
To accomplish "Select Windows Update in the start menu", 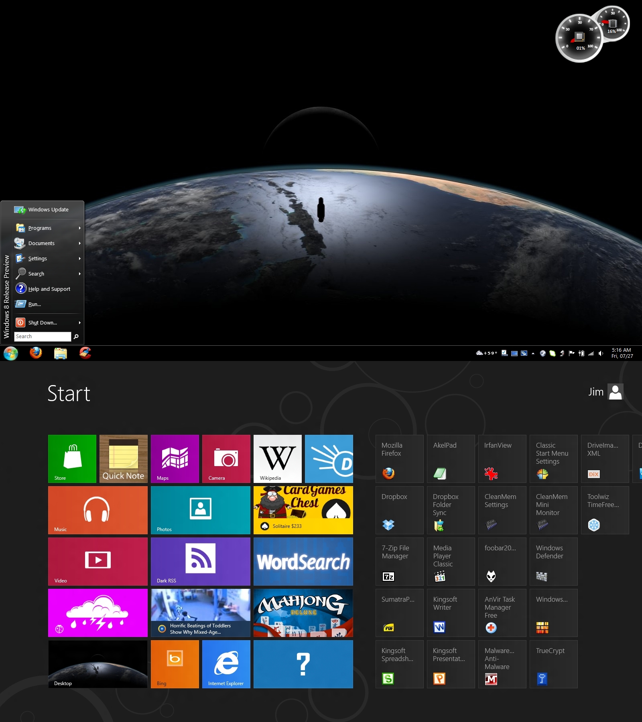I will coord(48,209).
